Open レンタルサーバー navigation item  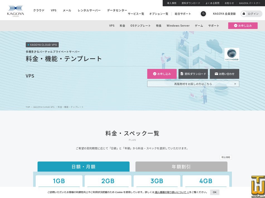click(x=89, y=10)
